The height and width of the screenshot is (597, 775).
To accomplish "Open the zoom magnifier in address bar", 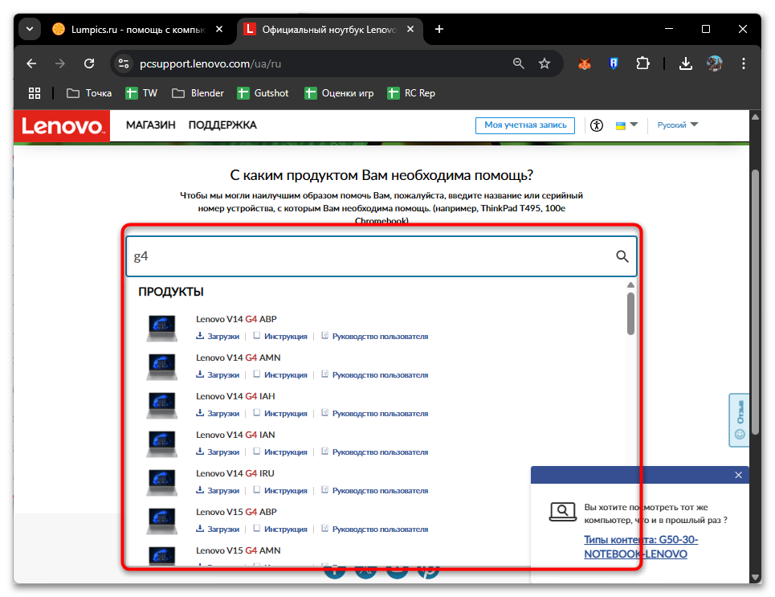I will tap(518, 63).
